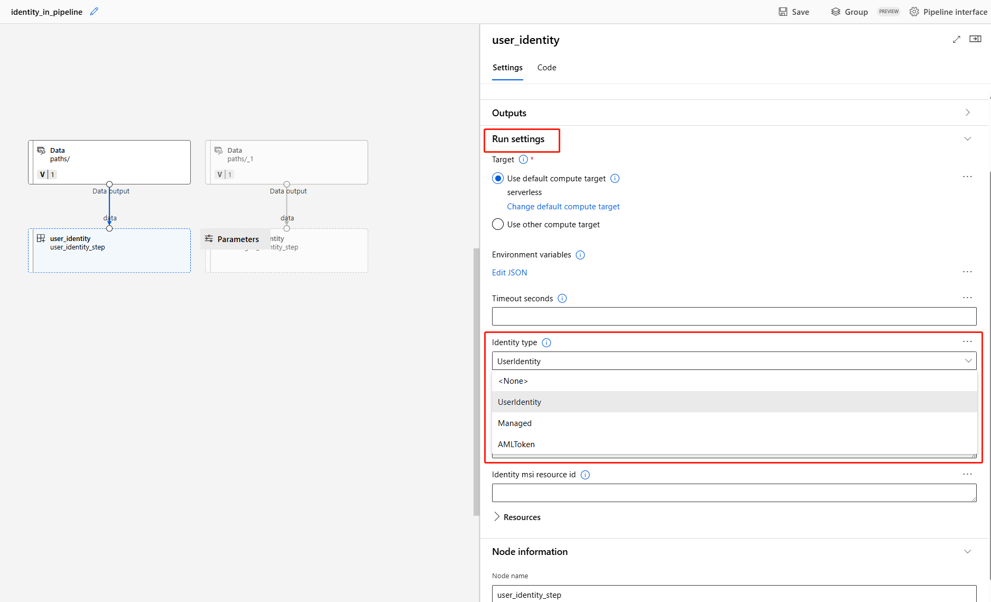Pick AMLToken in identity dropdown
Image resolution: width=991 pixels, height=602 pixels.
tap(516, 444)
